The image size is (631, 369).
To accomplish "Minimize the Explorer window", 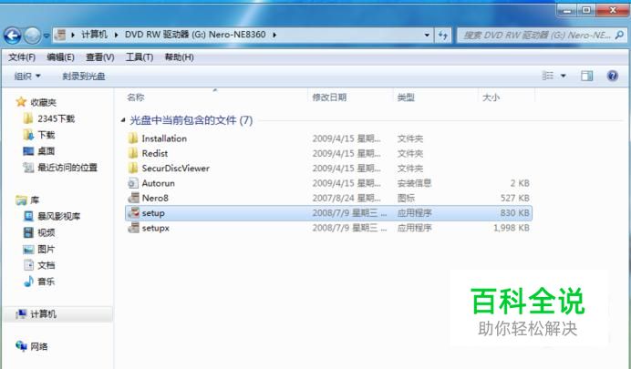I will (x=568, y=10).
